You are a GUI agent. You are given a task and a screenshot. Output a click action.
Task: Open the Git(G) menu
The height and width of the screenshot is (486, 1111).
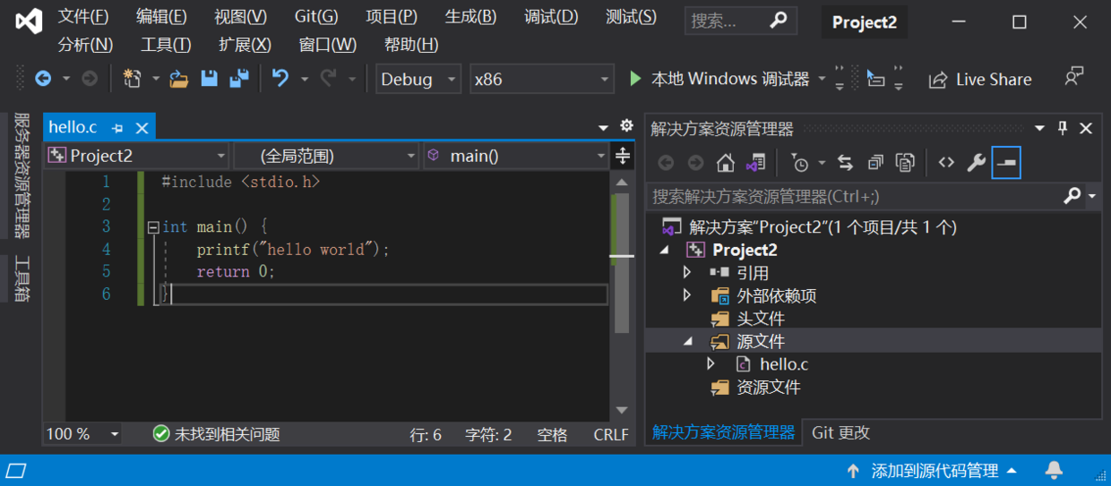[316, 17]
